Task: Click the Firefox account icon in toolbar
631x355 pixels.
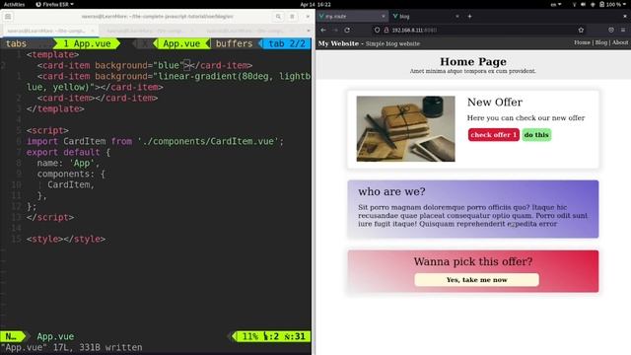Action: coord(611,31)
